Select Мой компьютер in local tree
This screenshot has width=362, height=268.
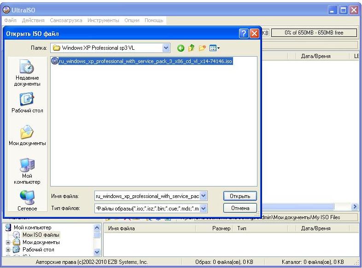pos(32,227)
